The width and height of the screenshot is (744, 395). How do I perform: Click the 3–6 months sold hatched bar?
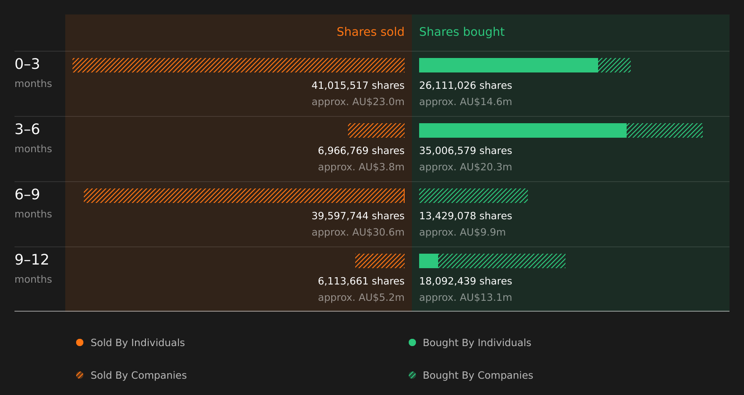pos(376,130)
